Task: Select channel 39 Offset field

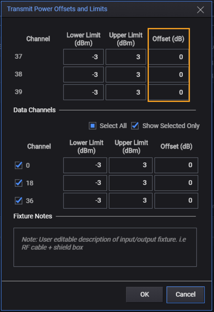Action: point(169,92)
